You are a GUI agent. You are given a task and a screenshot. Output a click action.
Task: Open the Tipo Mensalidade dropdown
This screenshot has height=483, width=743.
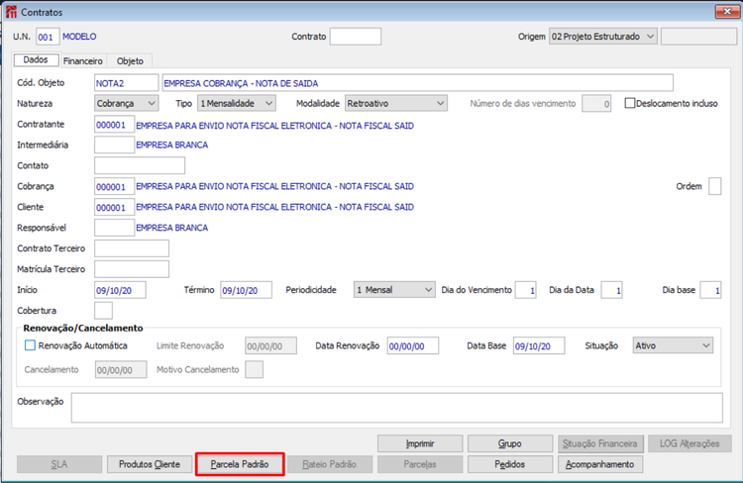(x=237, y=103)
